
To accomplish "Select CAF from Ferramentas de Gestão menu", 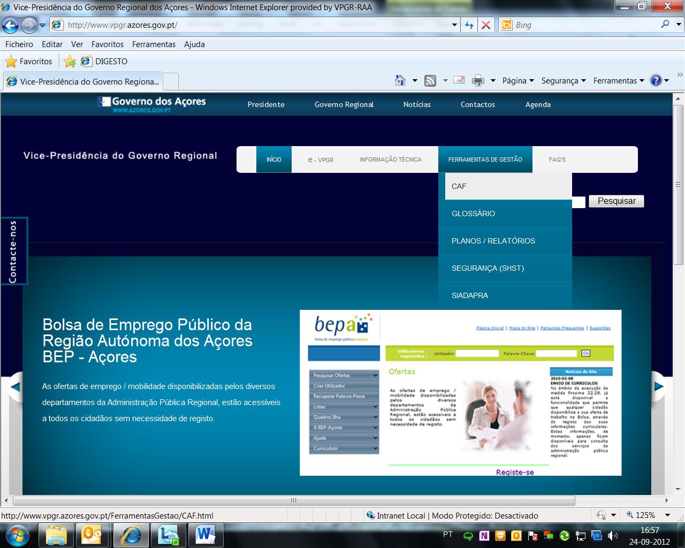I will pyautogui.click(x=459, y=186).
